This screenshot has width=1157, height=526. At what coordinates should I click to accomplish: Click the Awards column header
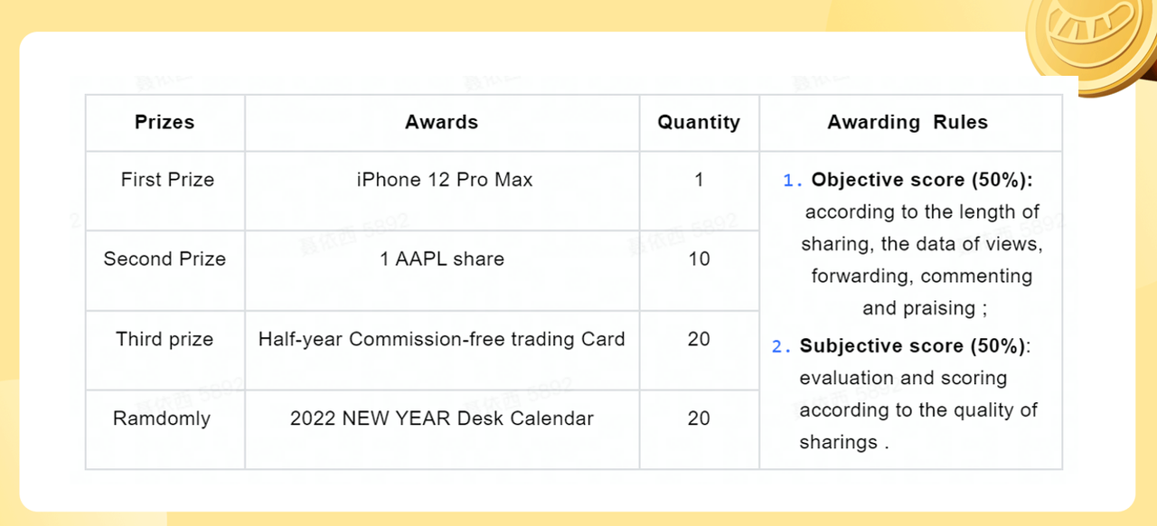[442, 123]
